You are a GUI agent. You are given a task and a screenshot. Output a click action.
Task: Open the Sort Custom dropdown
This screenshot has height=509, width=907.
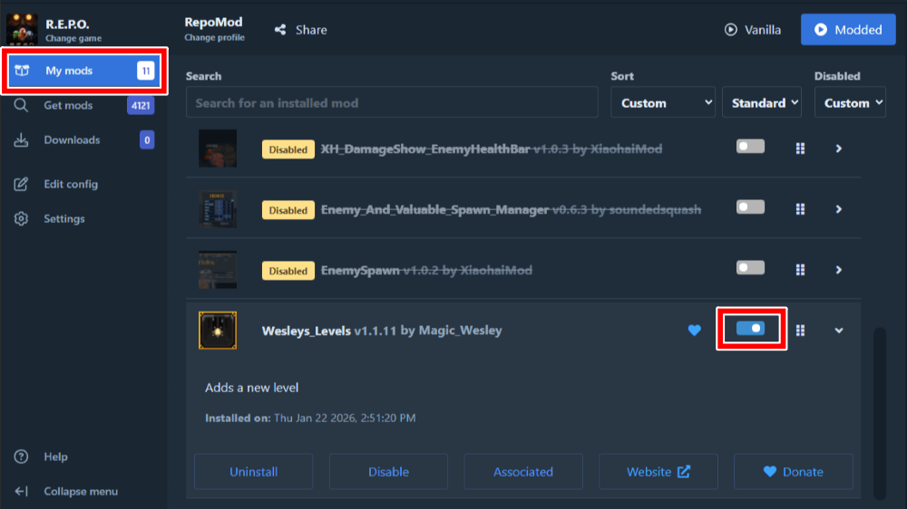coord(667,103)
